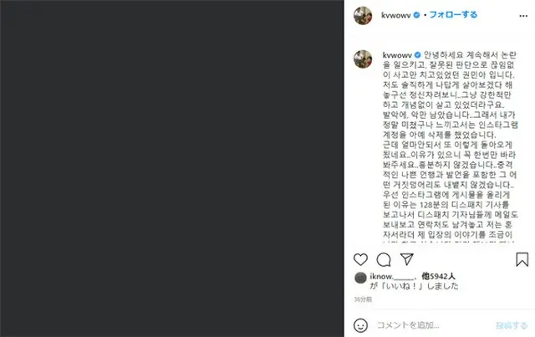Click the コメントを追加 comment field
535x337 pixels.
[433, 325]
